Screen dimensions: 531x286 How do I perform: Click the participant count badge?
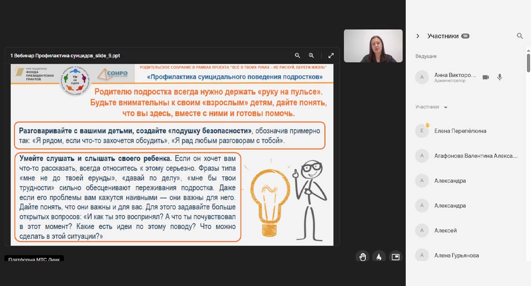click(x=465, y=36)
